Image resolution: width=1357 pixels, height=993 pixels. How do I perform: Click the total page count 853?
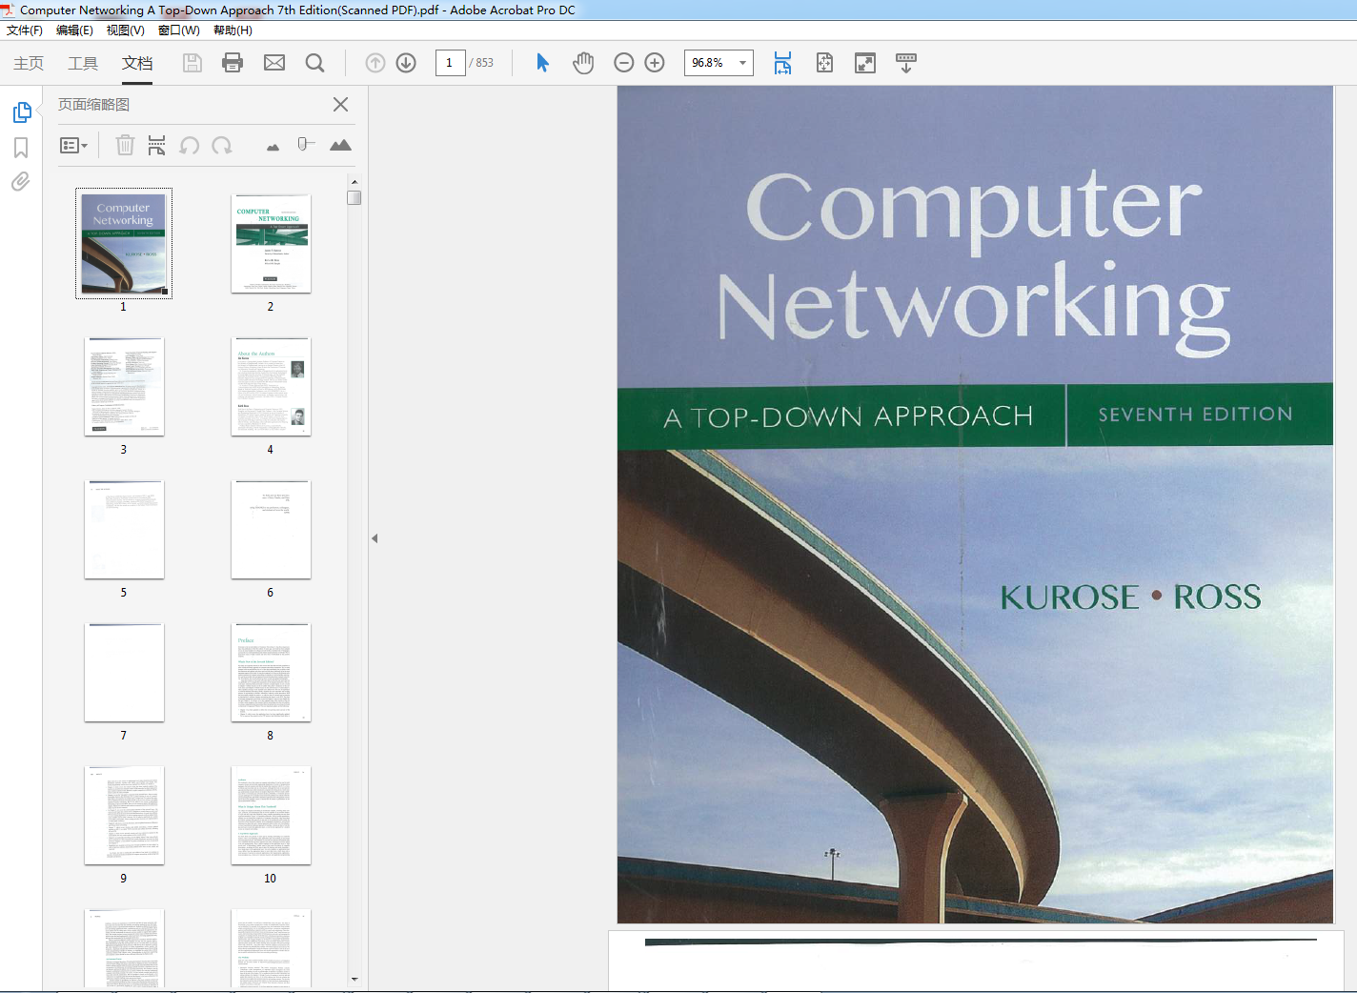click(485, 63)
